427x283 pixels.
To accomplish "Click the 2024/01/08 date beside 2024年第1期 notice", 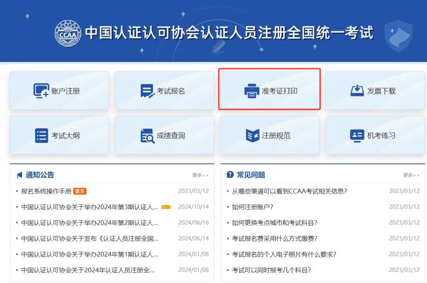I will coord(193,255).
